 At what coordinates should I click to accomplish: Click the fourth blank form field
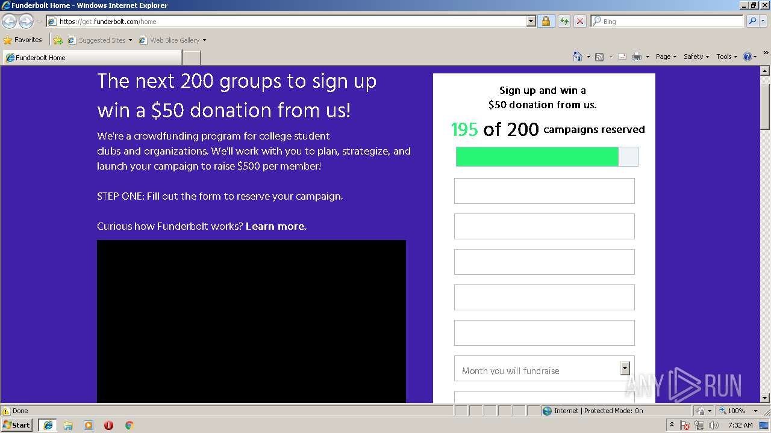point(544,297)
